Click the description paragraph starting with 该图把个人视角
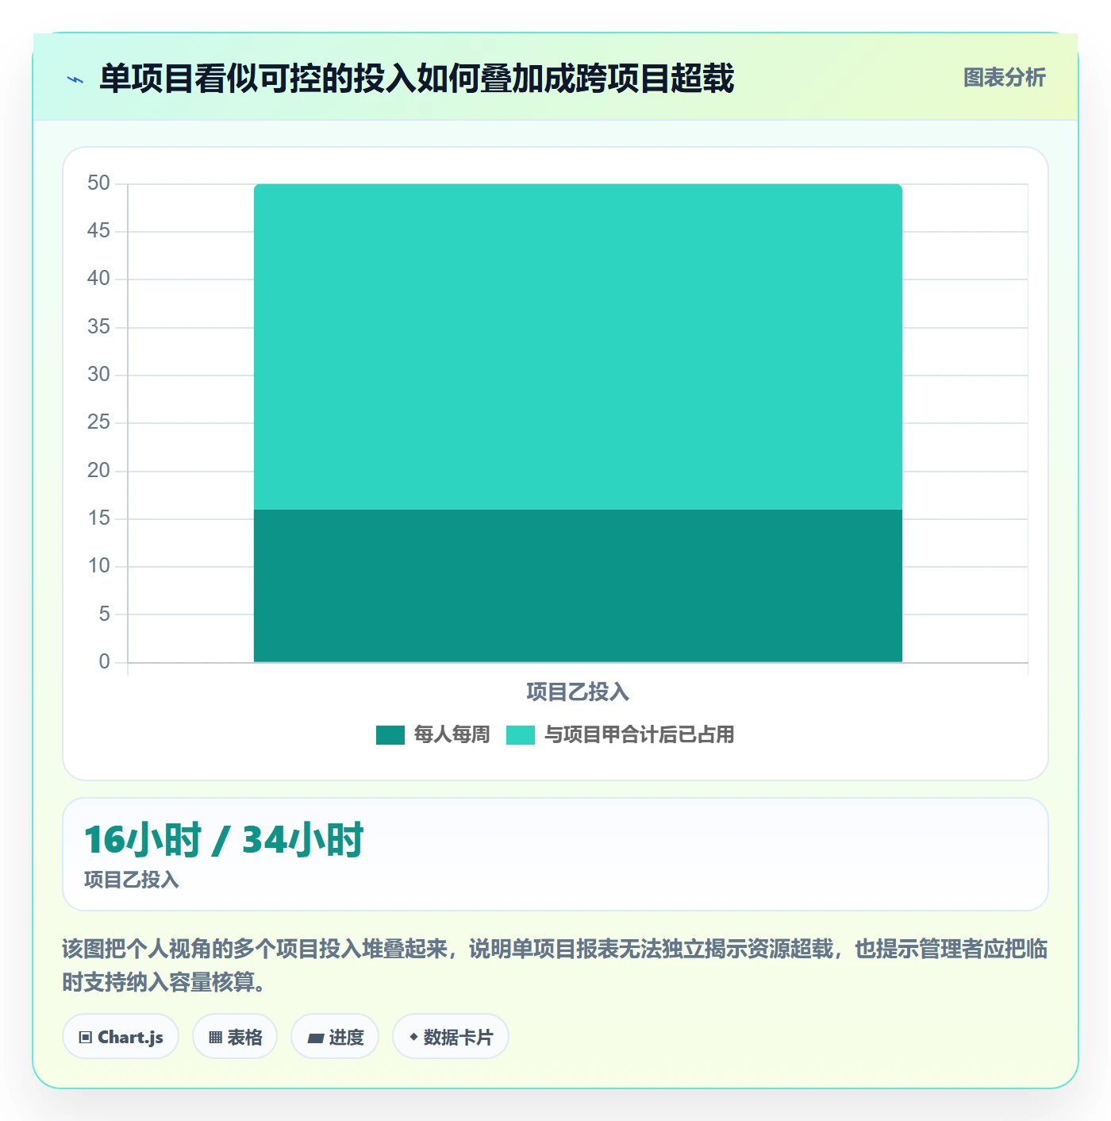 pyautogui.click(x=555, y=965)
